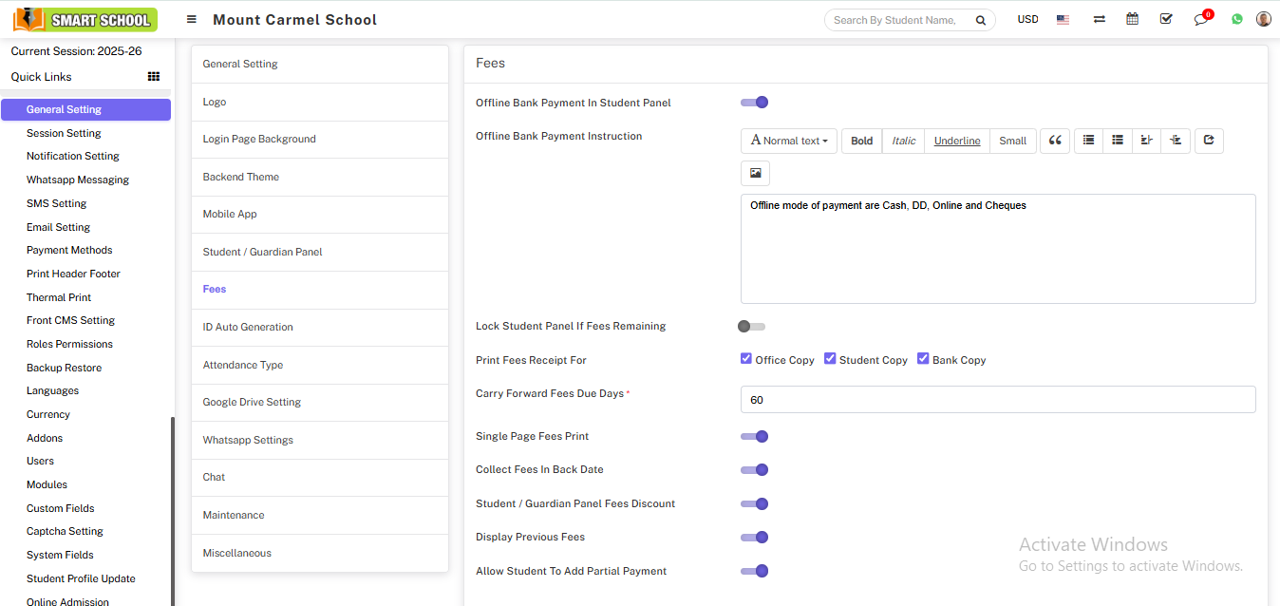Viewport: 1280px width, 606px height.
Task: Click the Bold formatting button
Action: click(x=861, y=141)
